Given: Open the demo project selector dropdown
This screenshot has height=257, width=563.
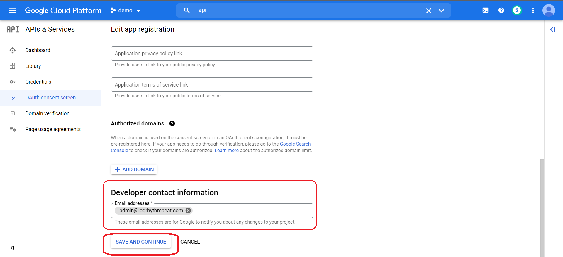Looking at the screenshot, I should pyautogui.click(x=126, y=11).
